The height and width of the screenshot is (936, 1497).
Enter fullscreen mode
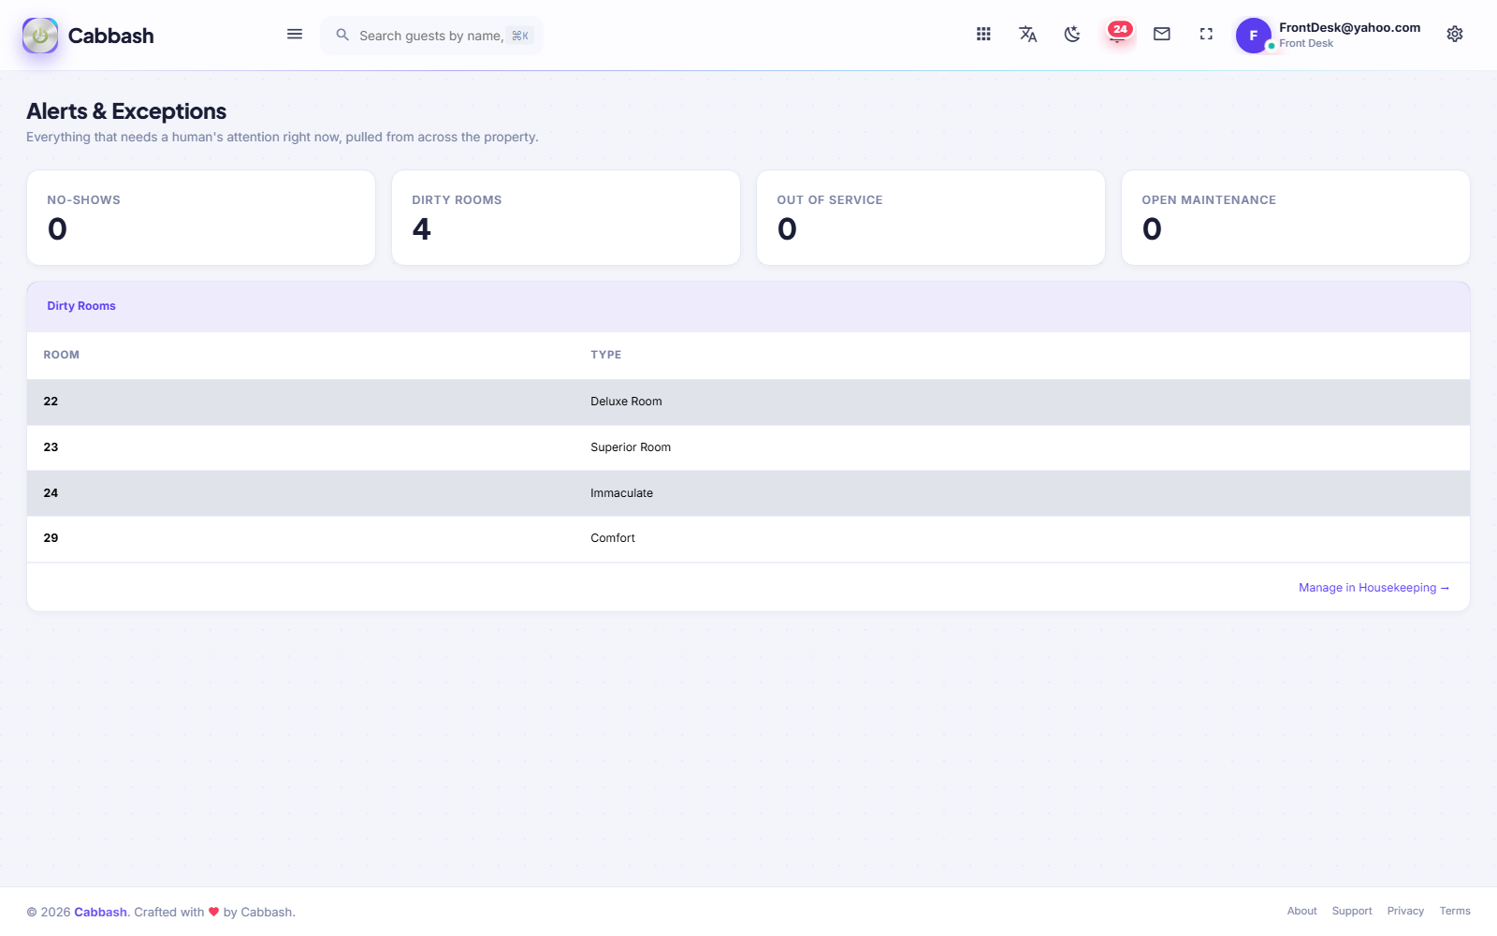point(1206,34)
